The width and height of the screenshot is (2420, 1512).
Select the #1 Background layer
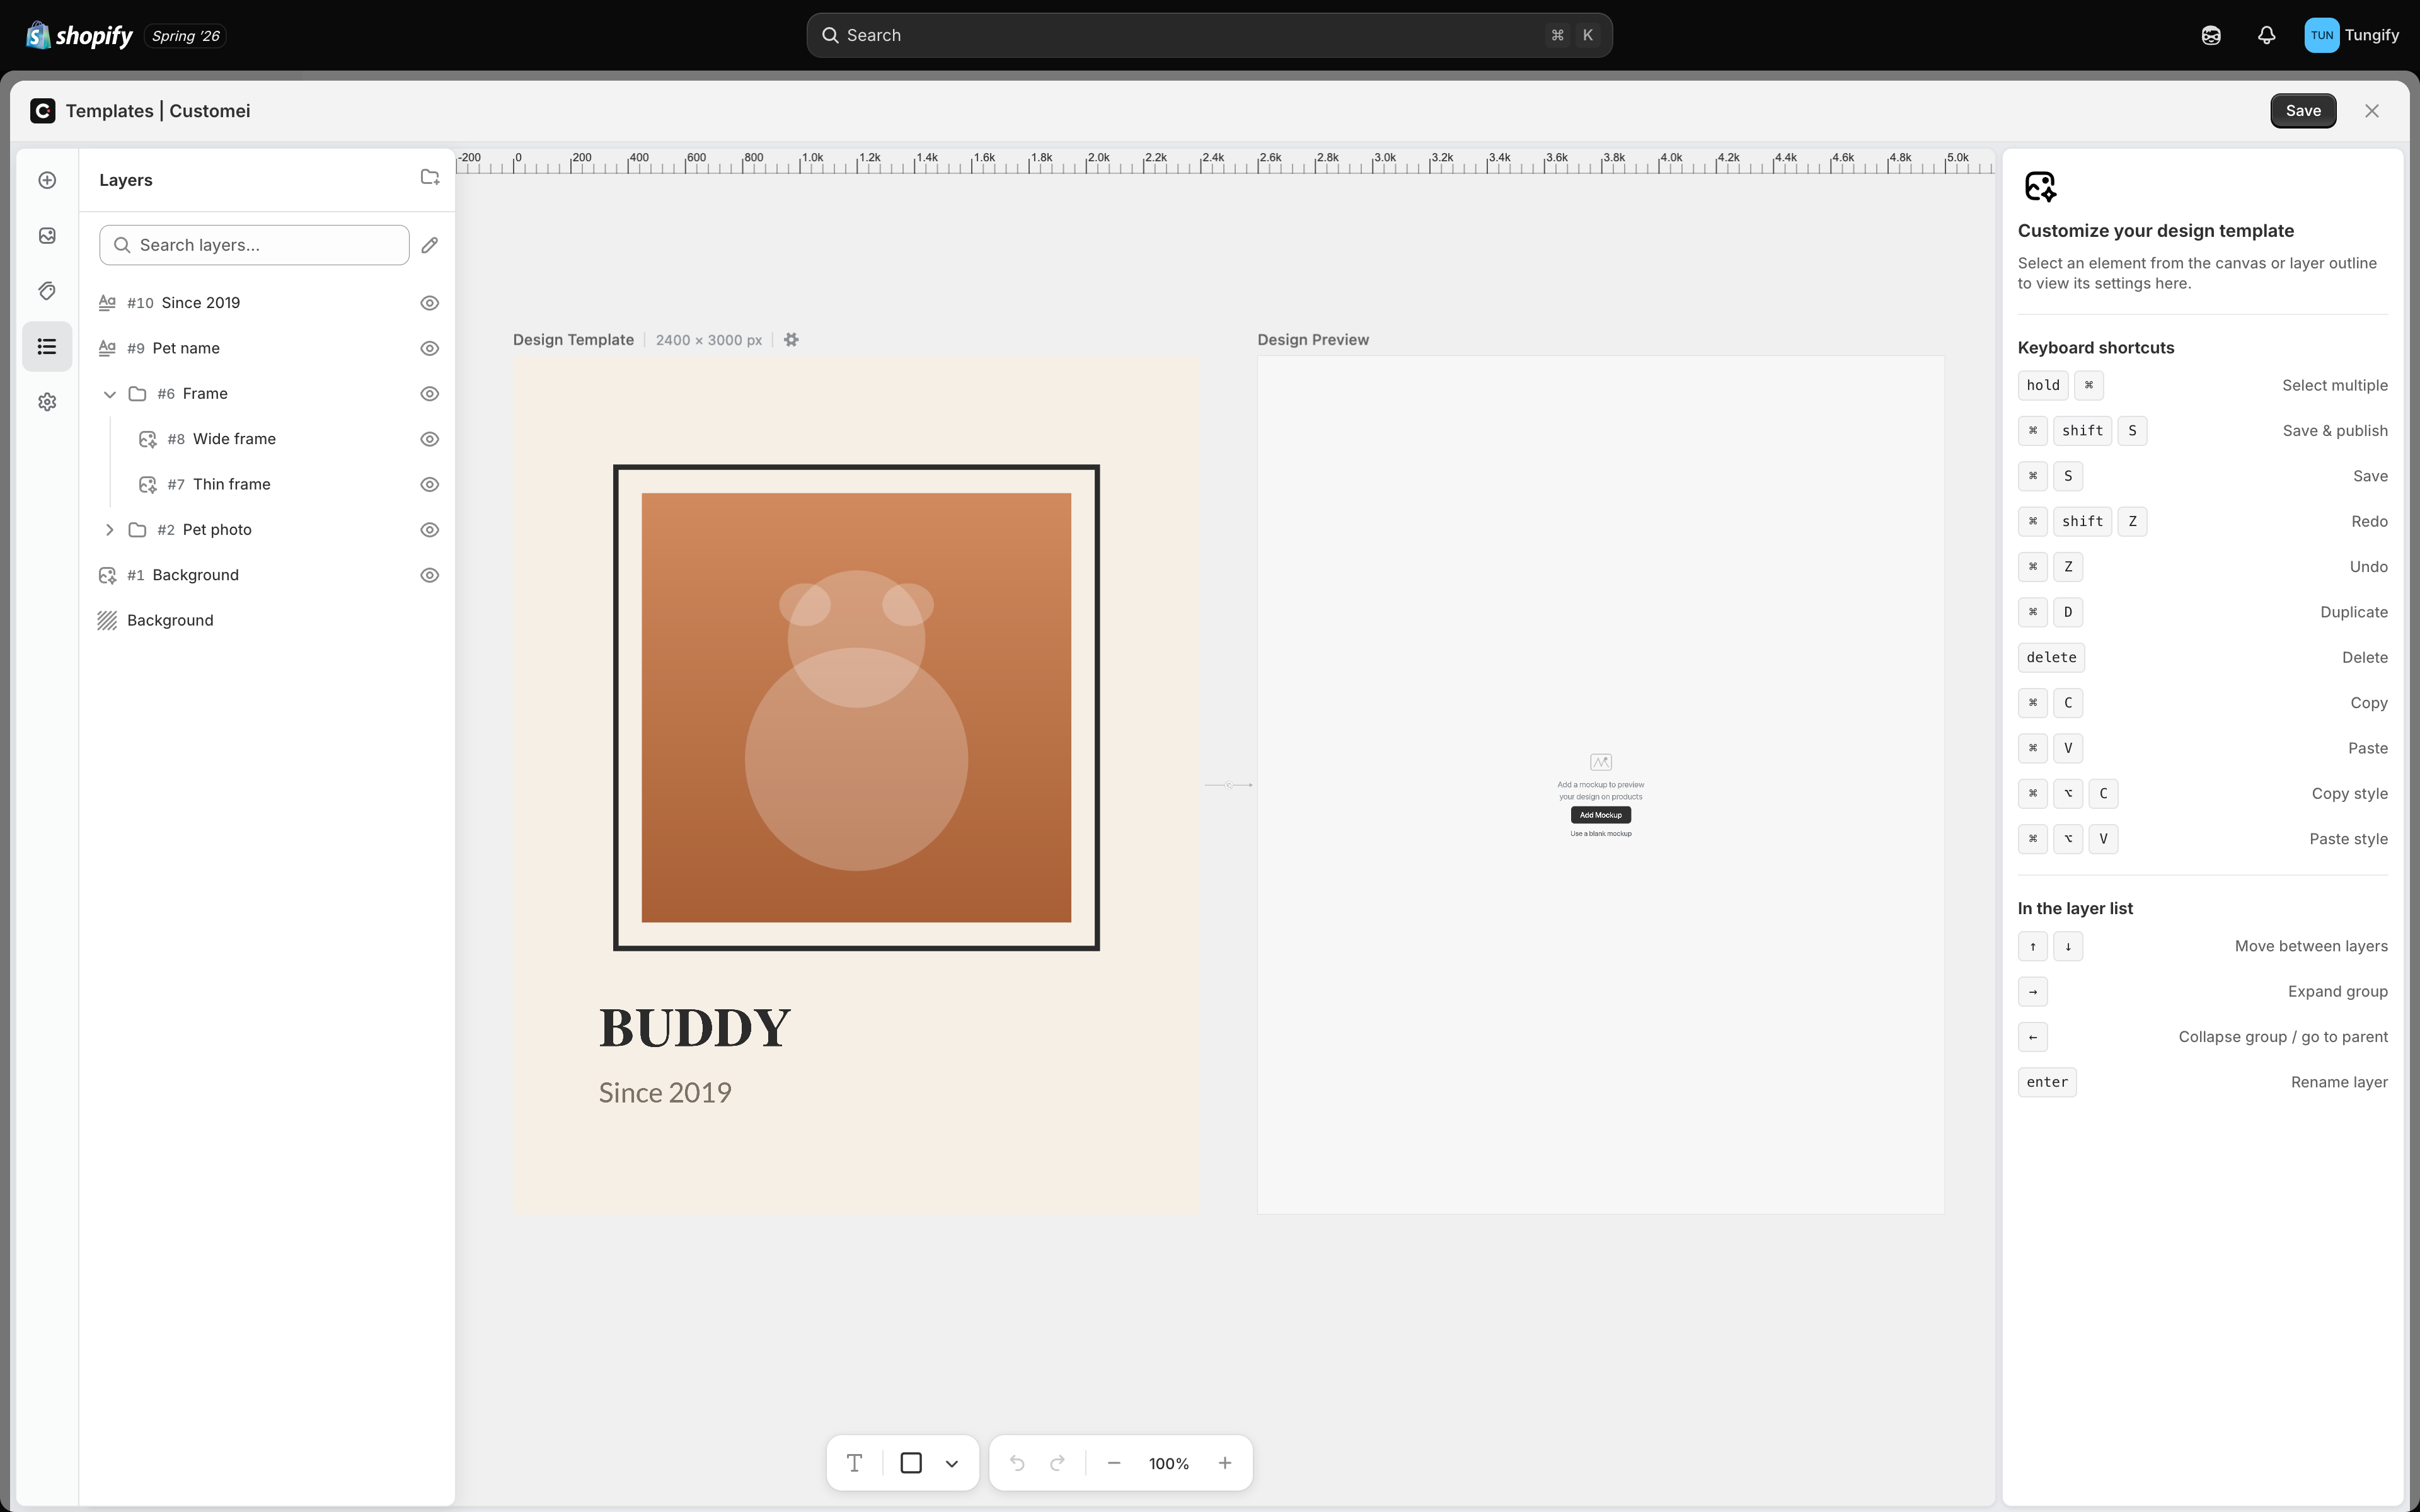(x=268, y=575)
